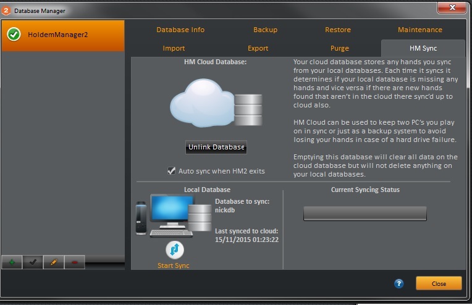Viewport: 472px width, 305px height.
Task: Open the Maintenance tab
Action: click(420, 30)
